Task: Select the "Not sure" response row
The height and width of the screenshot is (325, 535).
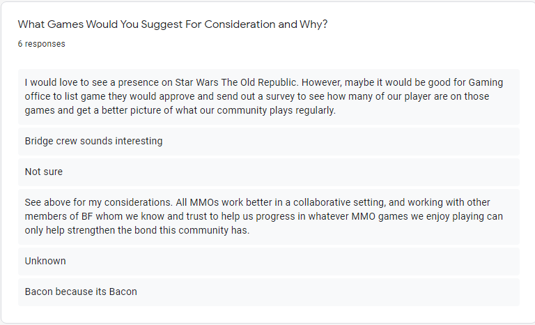Action: (x=269, y=172)
